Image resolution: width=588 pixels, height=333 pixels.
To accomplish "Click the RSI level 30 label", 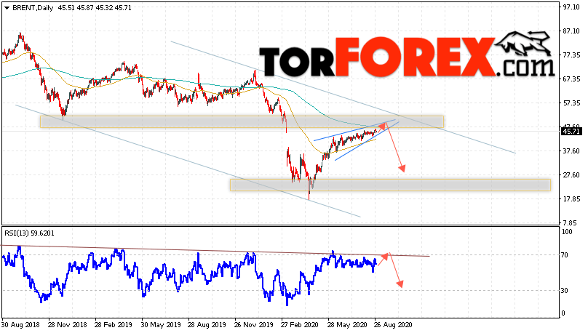I will [x=566, y=291].
